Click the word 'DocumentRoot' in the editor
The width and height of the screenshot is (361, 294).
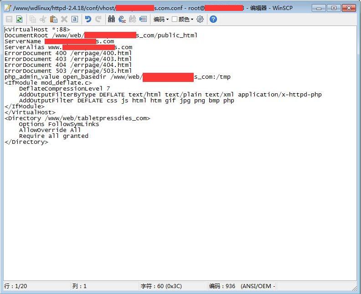tap(26, 35)
